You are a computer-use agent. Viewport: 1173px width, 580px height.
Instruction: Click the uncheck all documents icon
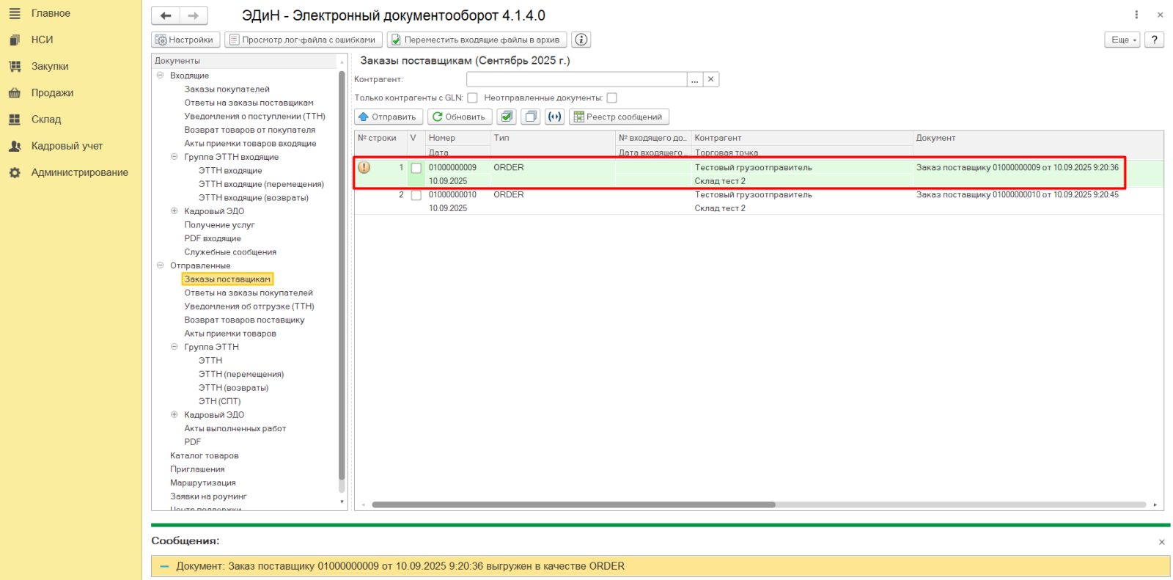click(x=531, y=117)
